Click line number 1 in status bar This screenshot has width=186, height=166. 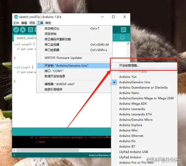[14, 155]
